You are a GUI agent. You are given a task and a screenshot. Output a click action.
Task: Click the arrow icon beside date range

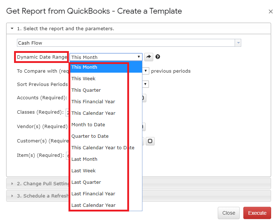(x=149, y=57)
